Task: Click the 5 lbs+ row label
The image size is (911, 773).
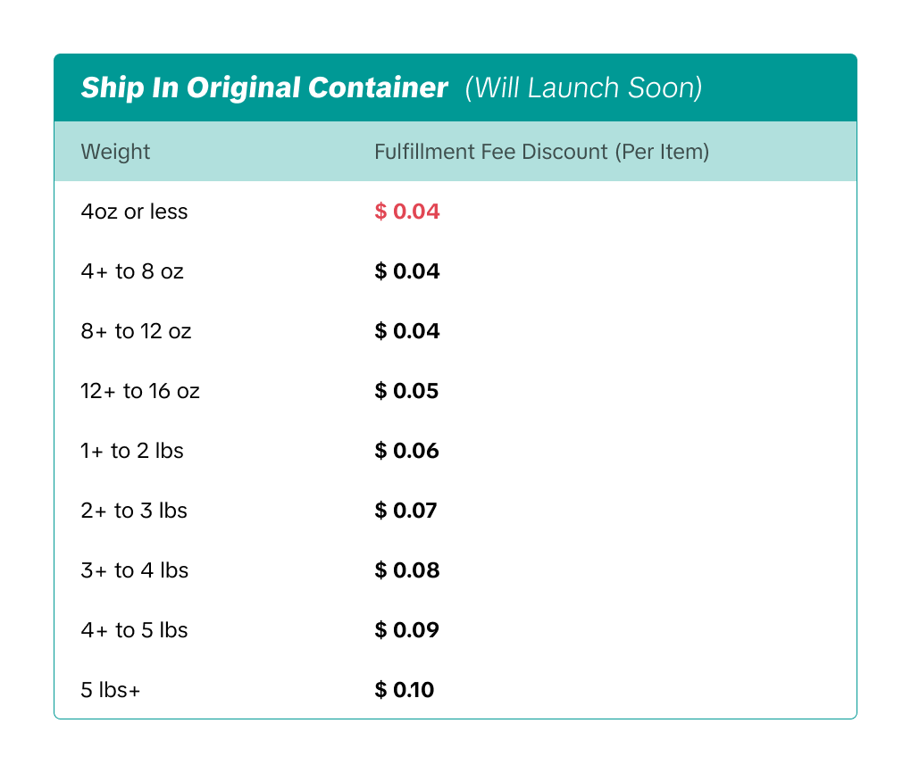Action: point(111,690)
